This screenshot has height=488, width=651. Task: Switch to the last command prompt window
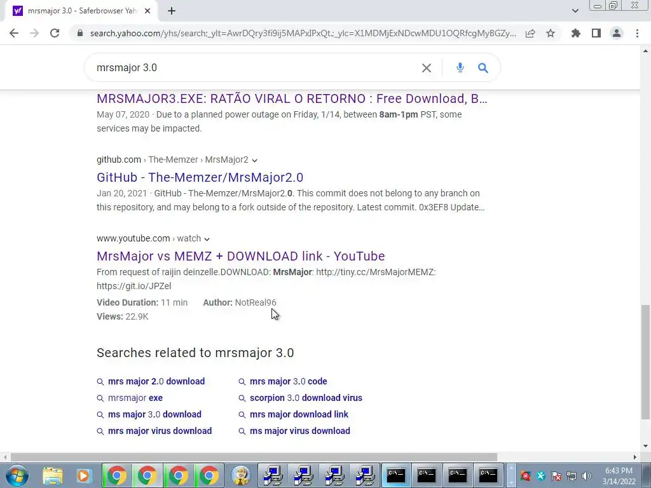488,475
